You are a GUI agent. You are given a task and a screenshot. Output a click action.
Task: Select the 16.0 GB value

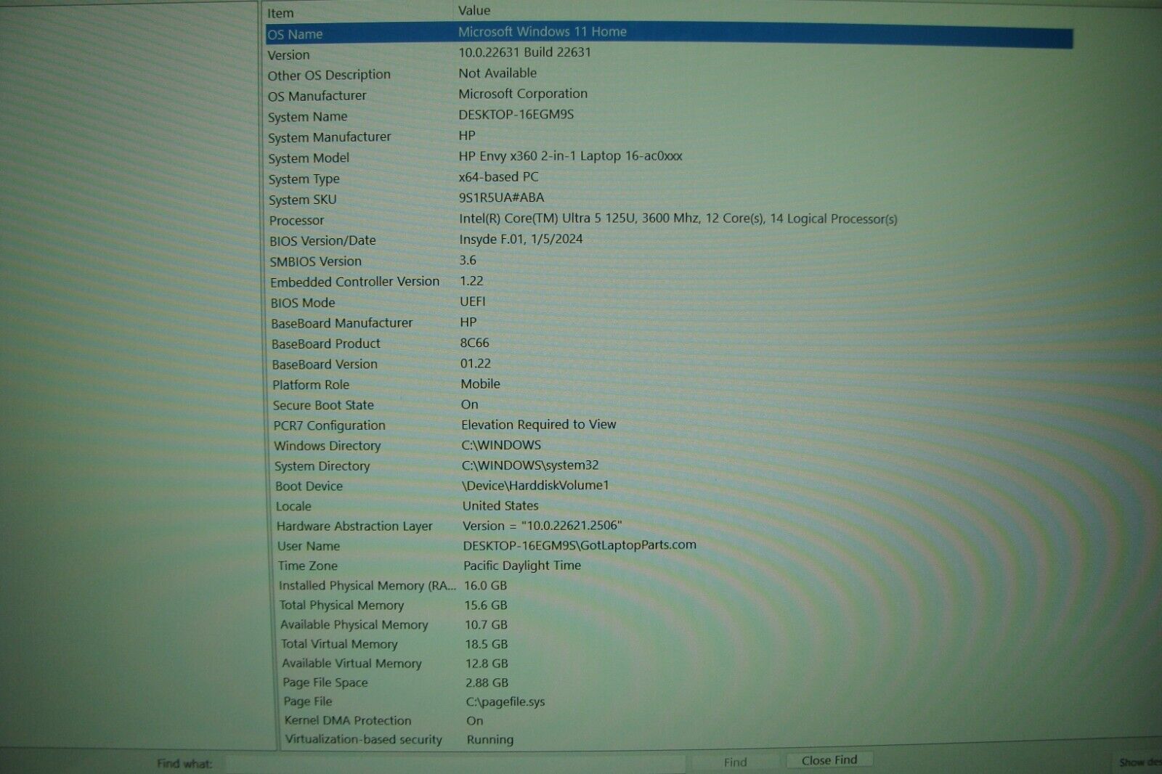tap(486, 585)
